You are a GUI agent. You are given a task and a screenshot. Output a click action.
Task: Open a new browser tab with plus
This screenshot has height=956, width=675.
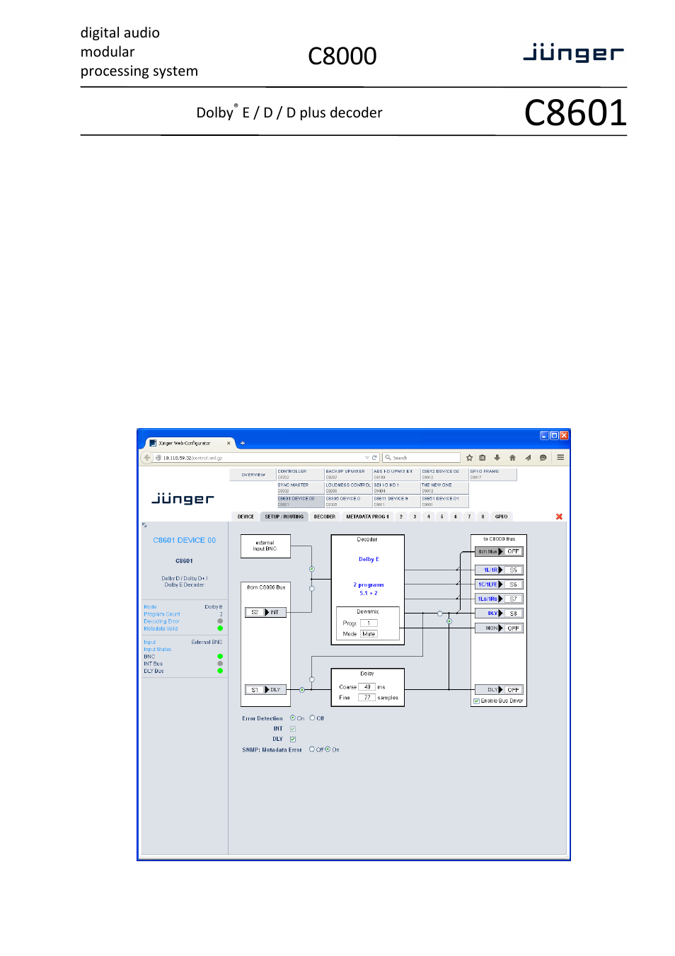[243, 444]
